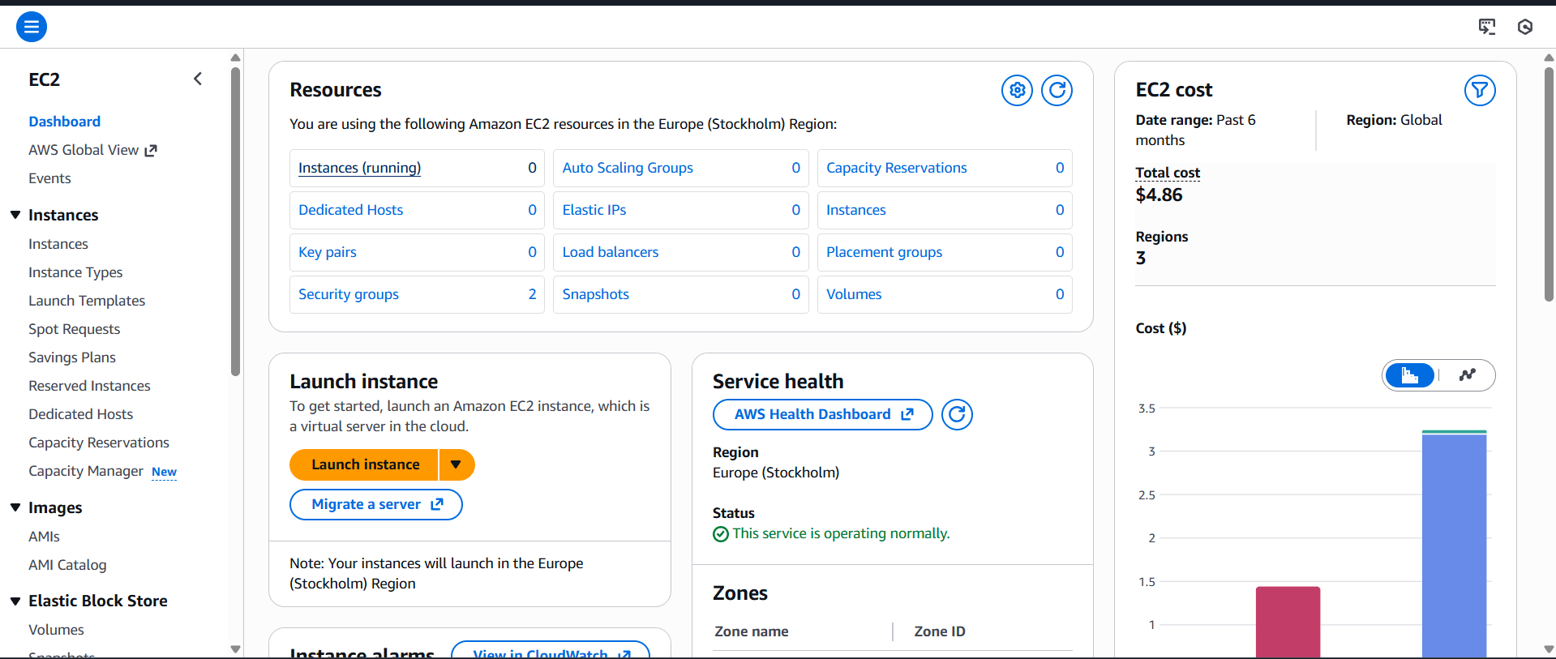Viewport: 1556px width, 659px height.
Task: Open AMI Catalog in sidebar
Action: [67, 565]
